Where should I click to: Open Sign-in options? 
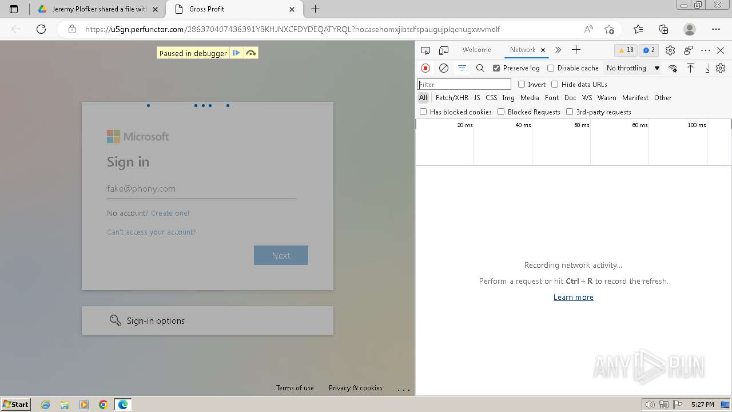(x=208, y=320)
